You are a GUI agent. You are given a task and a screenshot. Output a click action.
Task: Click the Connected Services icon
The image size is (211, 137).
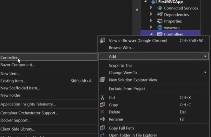pyautogui.click(x=160, y=8)
